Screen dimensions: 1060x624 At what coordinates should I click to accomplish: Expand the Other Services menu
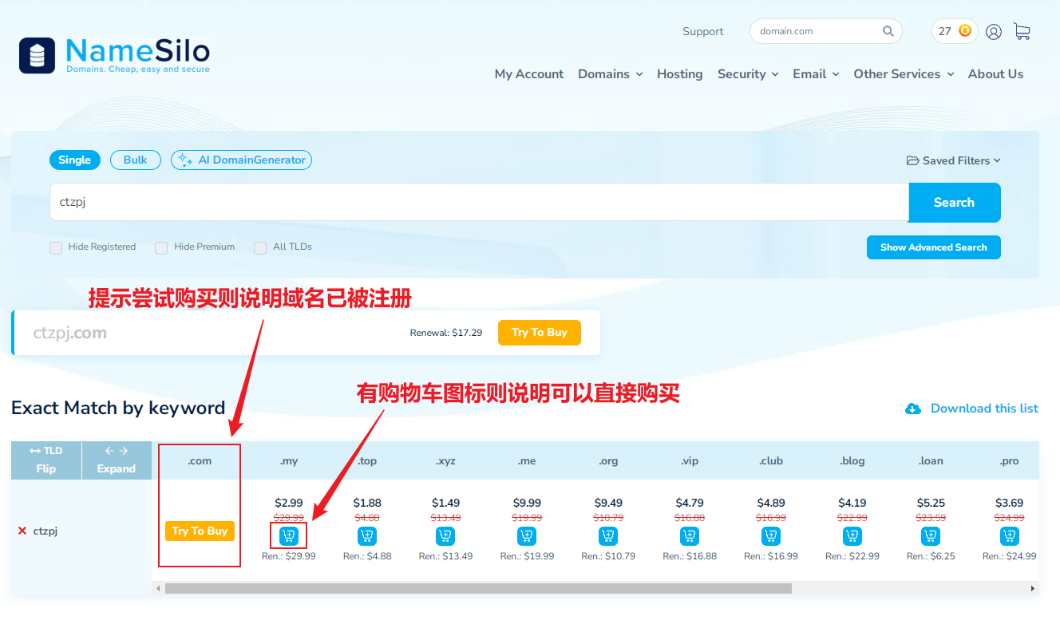click(904, 74)
